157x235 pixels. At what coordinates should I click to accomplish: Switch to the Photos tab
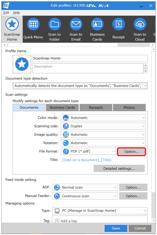click(129, 107)
